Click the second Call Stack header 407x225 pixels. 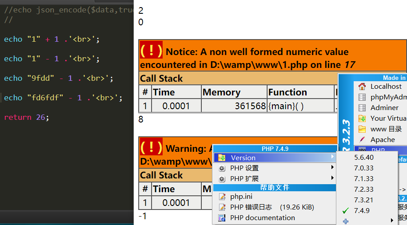(x=161, y=175)
